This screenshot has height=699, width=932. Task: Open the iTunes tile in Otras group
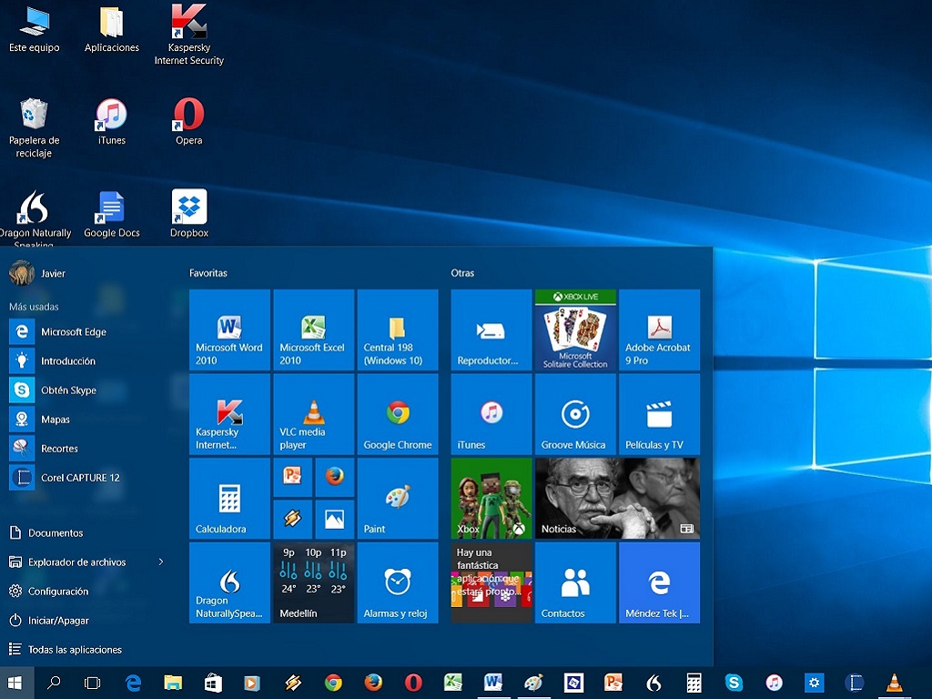tap(491, 414)
